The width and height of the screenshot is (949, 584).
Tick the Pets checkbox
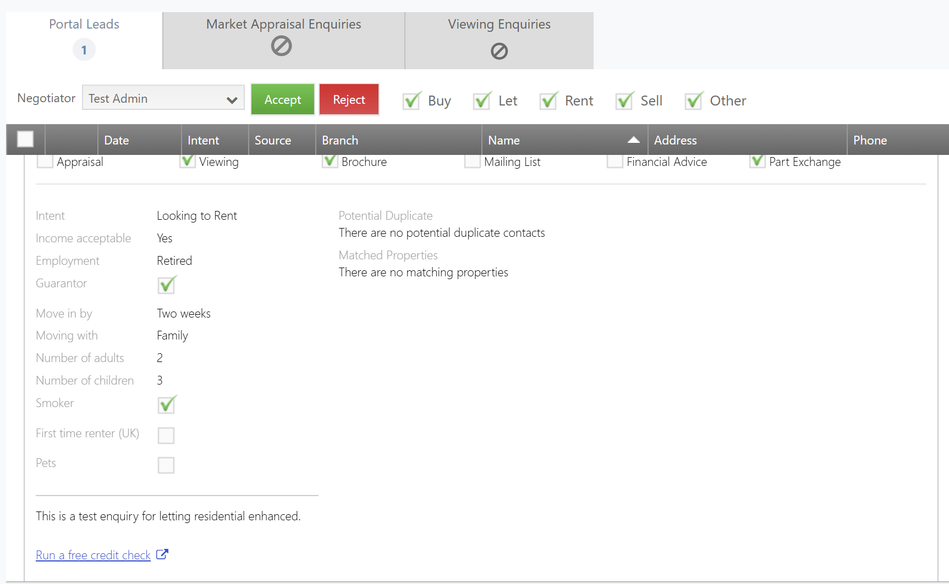click(x=166, y=465)
